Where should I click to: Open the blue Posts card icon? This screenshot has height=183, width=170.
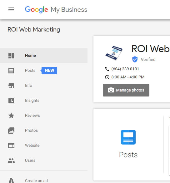[x=128, y=137]
